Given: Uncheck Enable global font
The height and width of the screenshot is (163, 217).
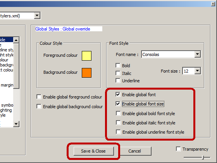Looking at the screenshot, I should pyautogui.click(x=118, y=95).
